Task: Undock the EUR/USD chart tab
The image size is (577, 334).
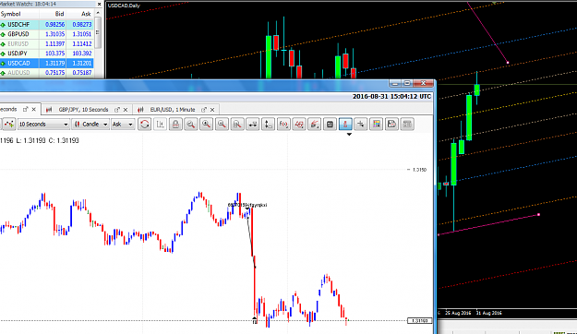Action: [x=204, y=110]
